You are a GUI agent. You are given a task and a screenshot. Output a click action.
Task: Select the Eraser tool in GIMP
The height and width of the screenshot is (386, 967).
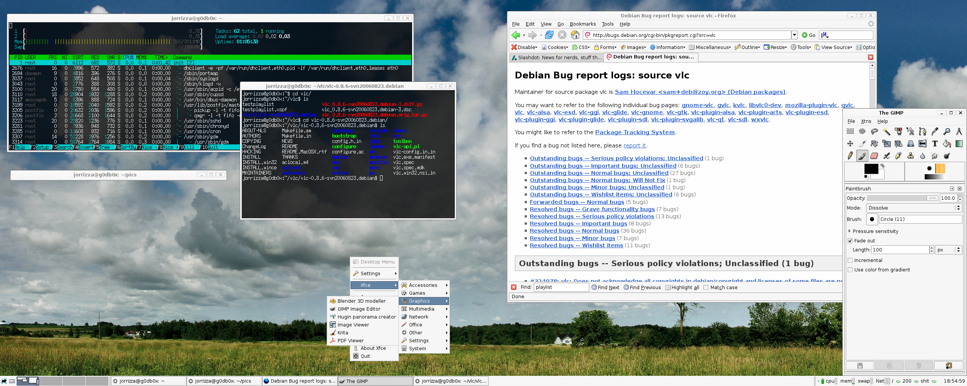[874, 156]
